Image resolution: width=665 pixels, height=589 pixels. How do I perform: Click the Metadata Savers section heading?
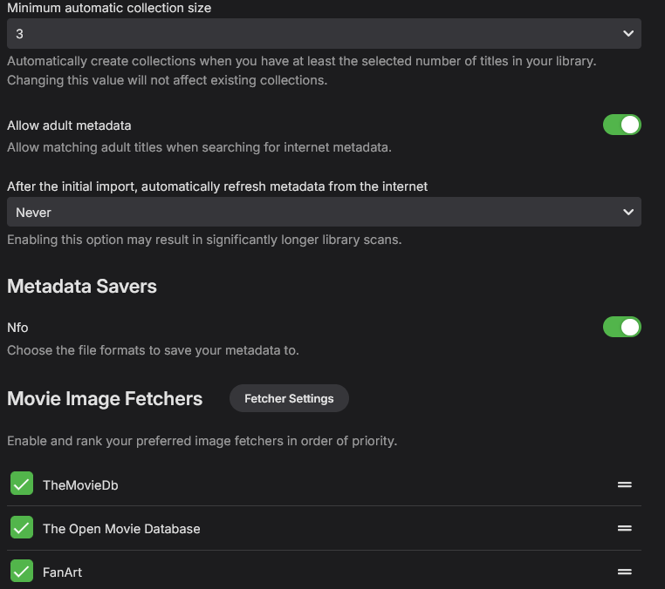point(82,286)
